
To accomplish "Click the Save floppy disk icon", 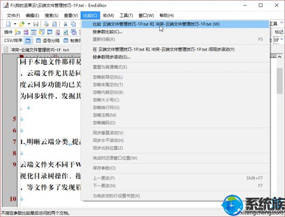I will [36, 24].
